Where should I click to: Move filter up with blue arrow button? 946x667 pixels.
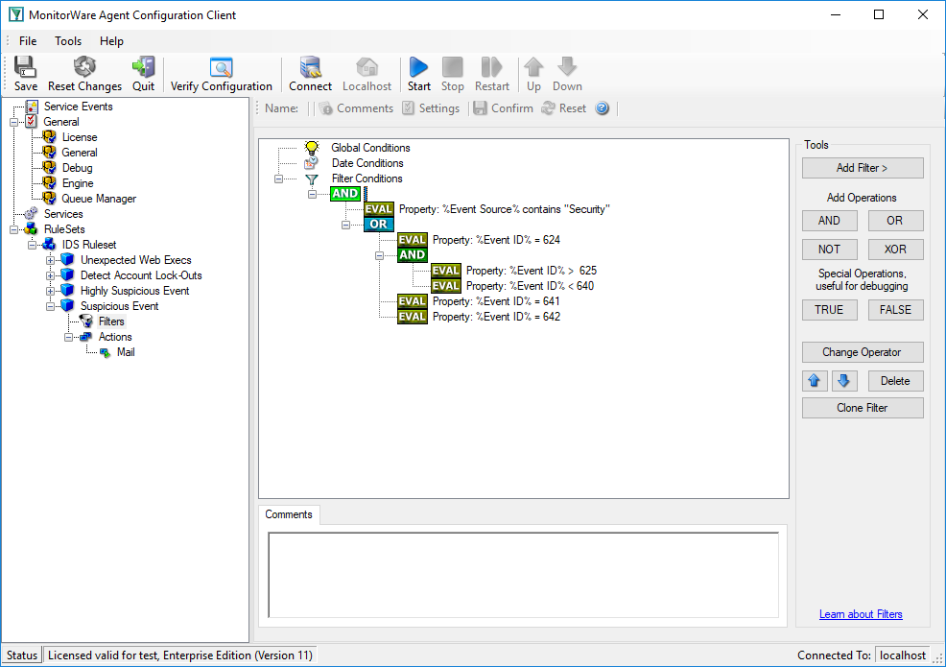(x=814, y=381)
